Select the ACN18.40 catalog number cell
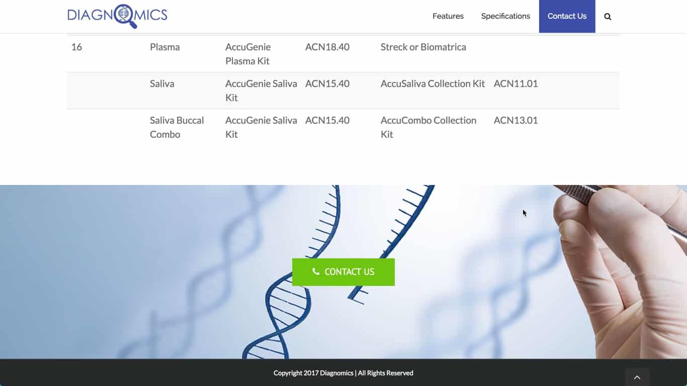Viewport: 687px width, 386px height. pyautogui.click(x=327, y=47)
